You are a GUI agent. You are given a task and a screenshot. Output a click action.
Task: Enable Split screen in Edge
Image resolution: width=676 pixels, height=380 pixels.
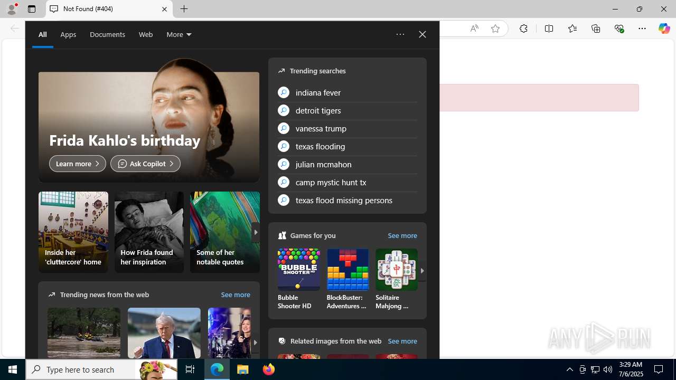pyautogui.click(x=549, y=28)
